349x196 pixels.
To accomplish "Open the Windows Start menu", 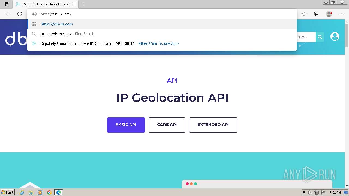I will [8, 192].
